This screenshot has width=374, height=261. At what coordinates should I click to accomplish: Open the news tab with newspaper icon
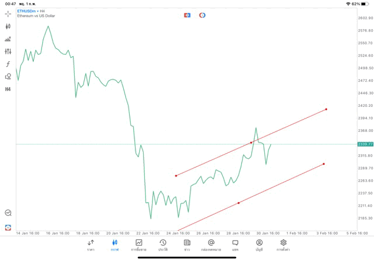tap(187, 245)
